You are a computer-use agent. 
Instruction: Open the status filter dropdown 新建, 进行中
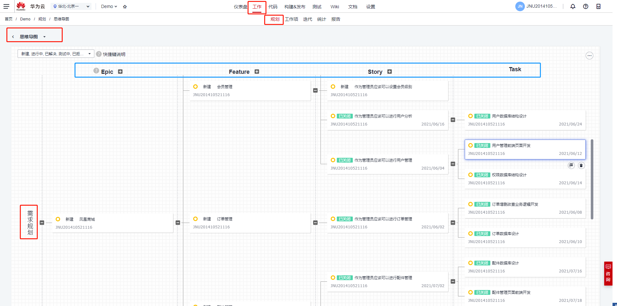tap(56, 54)
